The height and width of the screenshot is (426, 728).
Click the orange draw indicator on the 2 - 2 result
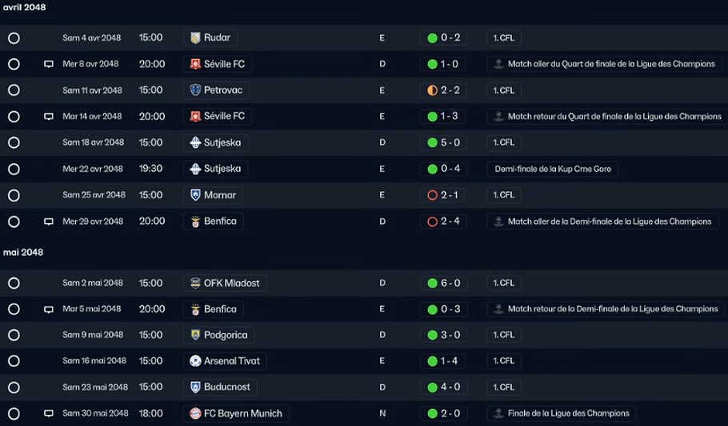coord(432,90)
